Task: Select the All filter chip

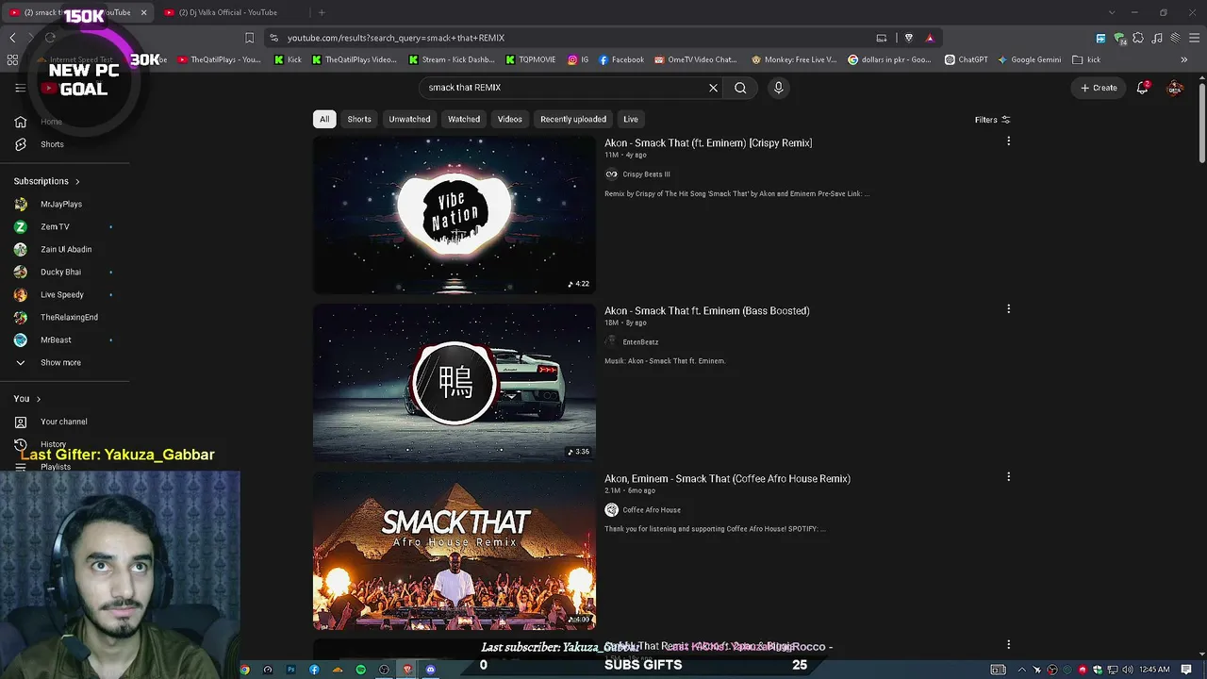Action: pos(324,119)
